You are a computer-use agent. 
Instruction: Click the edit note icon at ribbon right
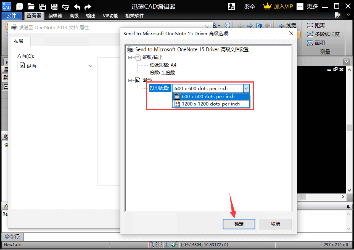click(x=338, y=15)
